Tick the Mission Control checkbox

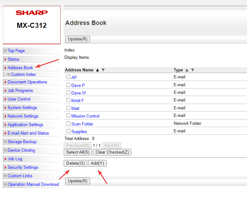68,116
